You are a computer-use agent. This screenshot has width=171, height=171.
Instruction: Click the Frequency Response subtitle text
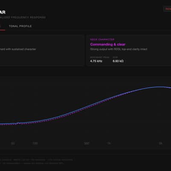click(x=23, y=18)
